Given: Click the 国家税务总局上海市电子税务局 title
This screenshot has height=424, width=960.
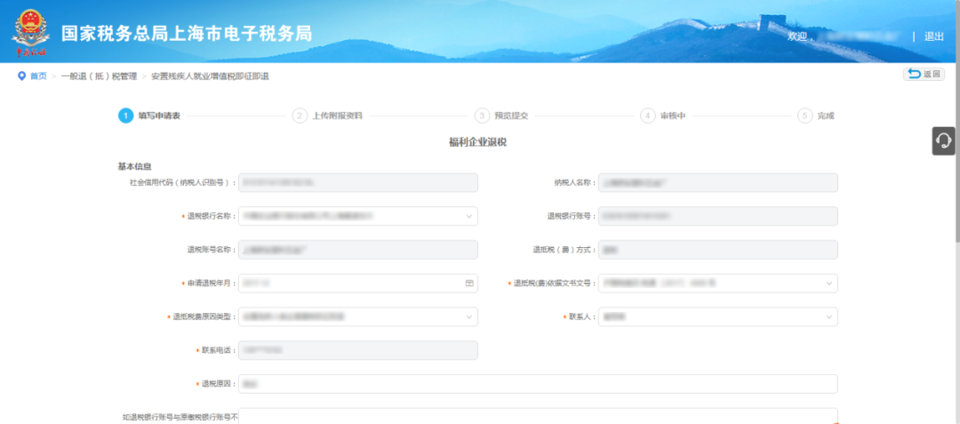Looking at the screenshot, I should coord(187,34).
